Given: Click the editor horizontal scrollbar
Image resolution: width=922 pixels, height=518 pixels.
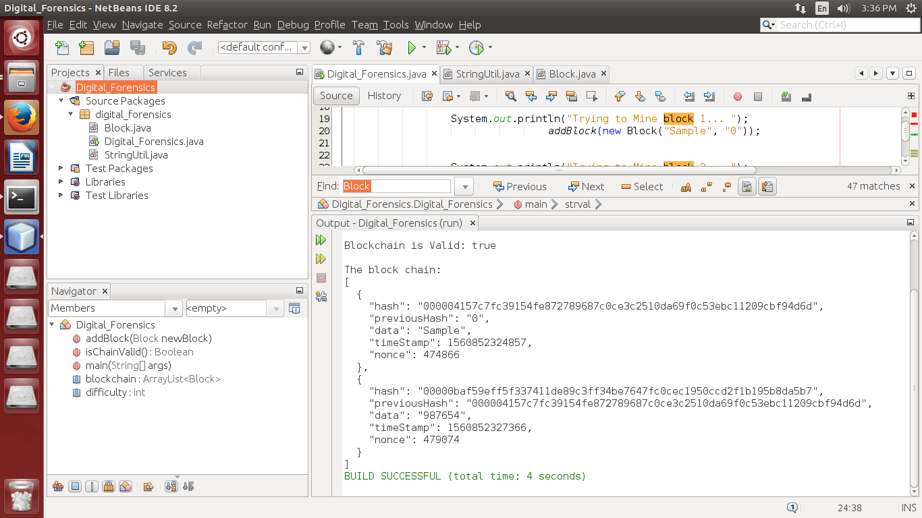Looking at the screenshot, I should click(x=559, y=170).
